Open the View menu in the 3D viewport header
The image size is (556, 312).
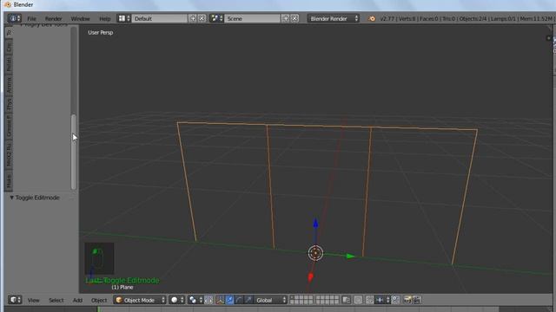click(33, 300)
